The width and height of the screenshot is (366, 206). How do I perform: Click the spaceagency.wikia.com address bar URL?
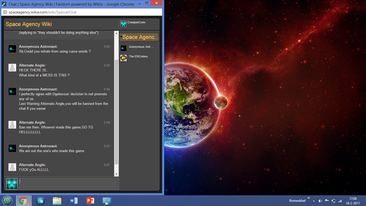coord(42,12)
